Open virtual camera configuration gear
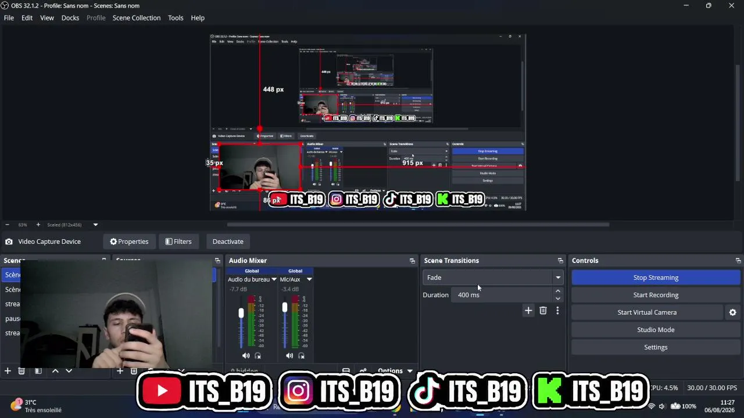The width and height of the screenshot is (744, 418). pyautogui.click(x=732, y=312)
